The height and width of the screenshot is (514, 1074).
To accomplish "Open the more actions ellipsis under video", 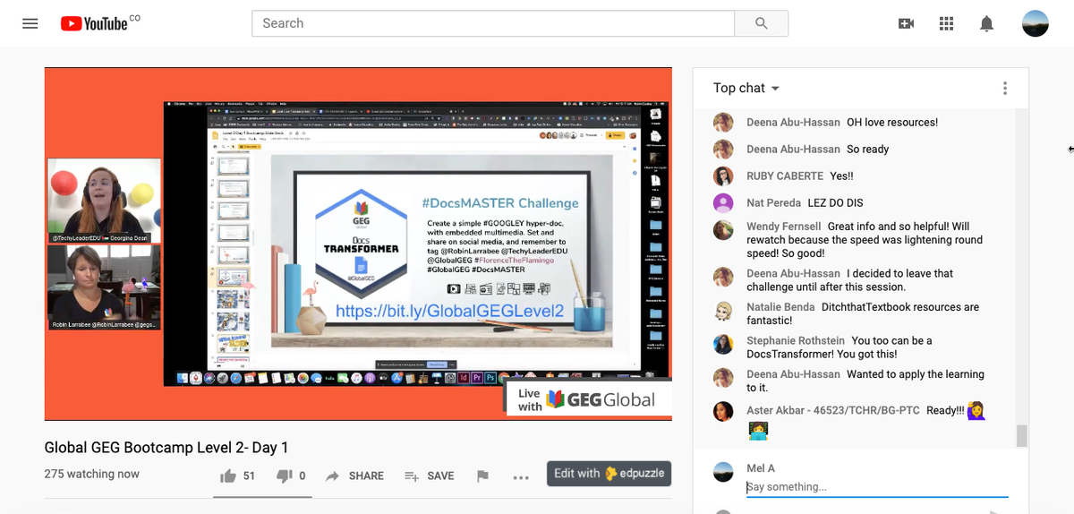I will [x=521, y=477].
